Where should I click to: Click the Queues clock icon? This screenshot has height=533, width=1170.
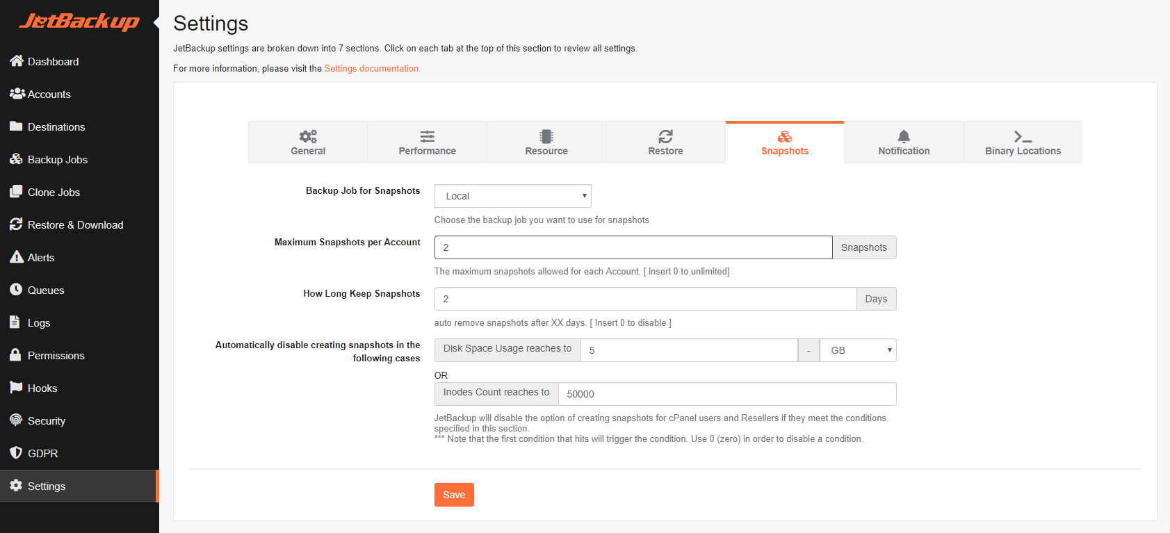16,290
